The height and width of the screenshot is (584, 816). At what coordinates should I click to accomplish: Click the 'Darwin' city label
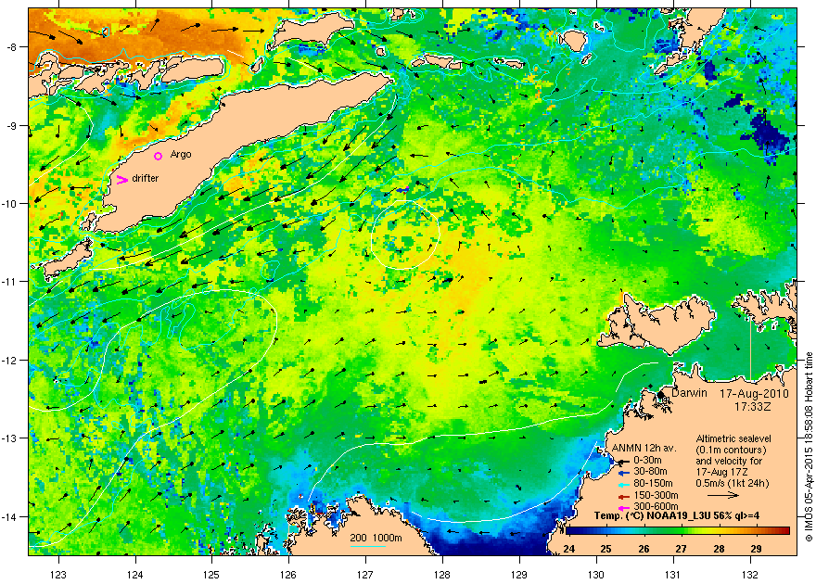689,393
